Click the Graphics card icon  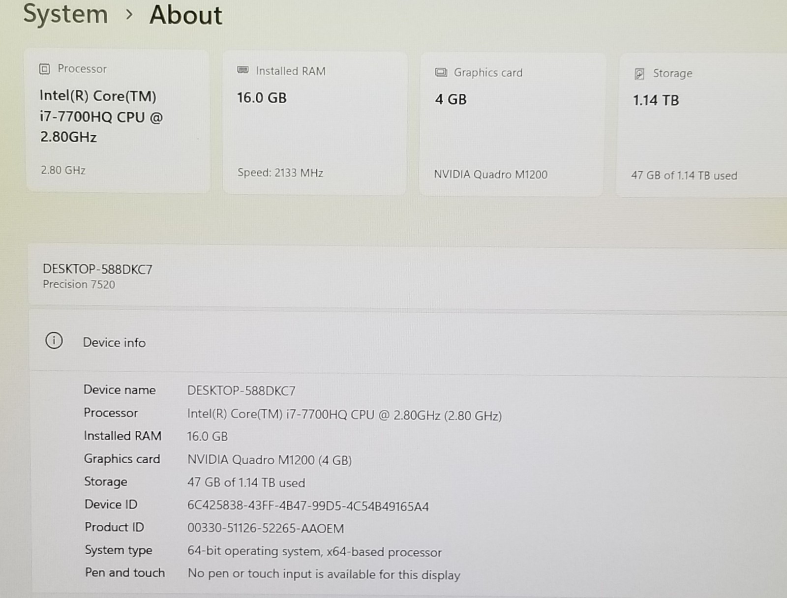[441, 73]
